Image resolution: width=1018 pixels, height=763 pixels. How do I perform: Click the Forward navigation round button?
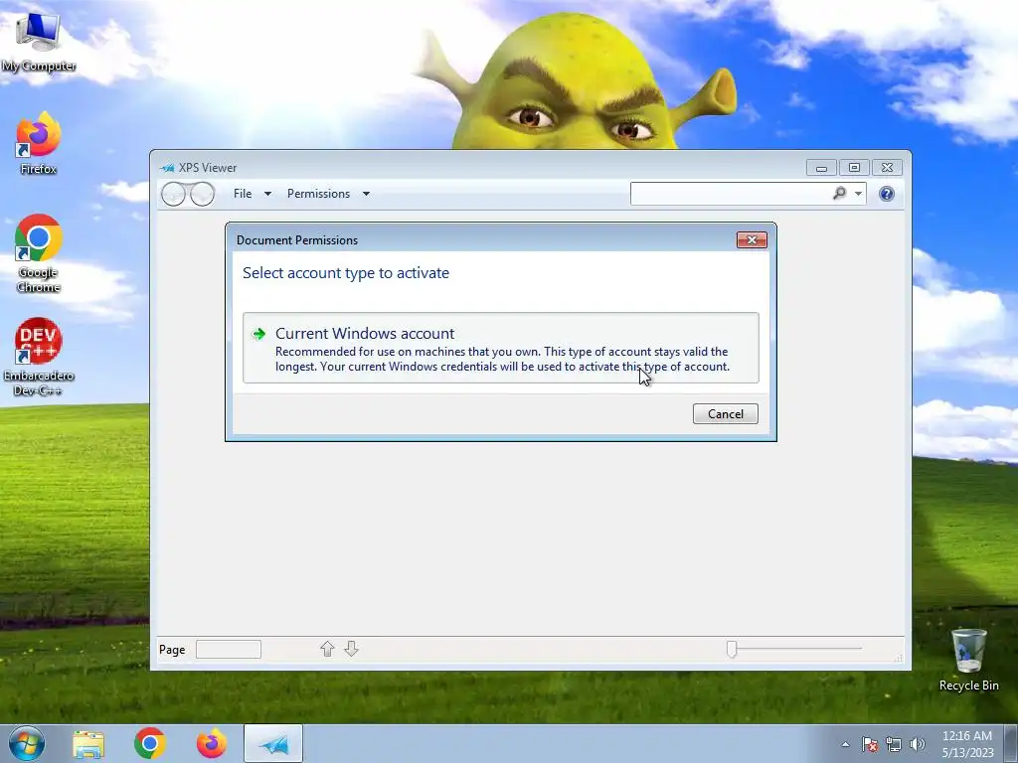point(203,194)
